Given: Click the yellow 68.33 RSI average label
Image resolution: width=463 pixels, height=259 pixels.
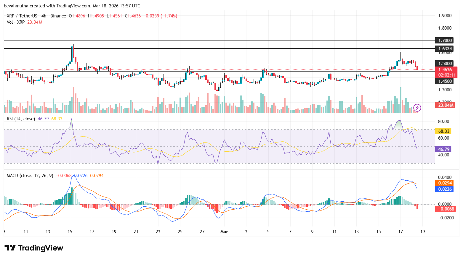Looking at the screenshot, I should coord(443,131).
